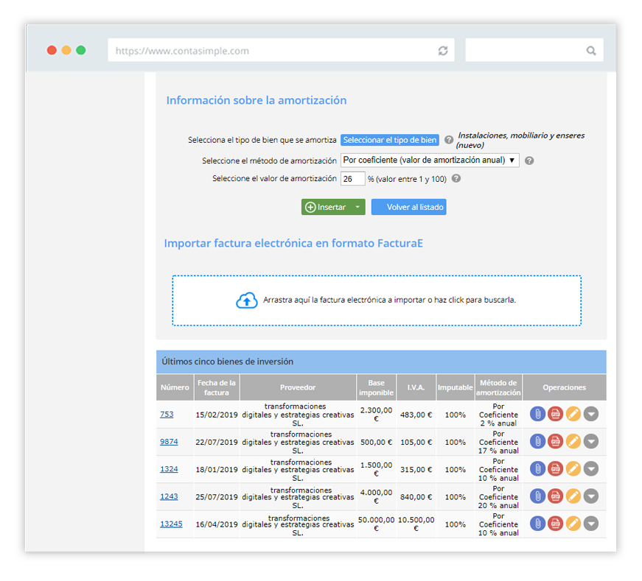Click Seleccionar el tipo de bien button
642x581 pixels.
click(390, 140)
